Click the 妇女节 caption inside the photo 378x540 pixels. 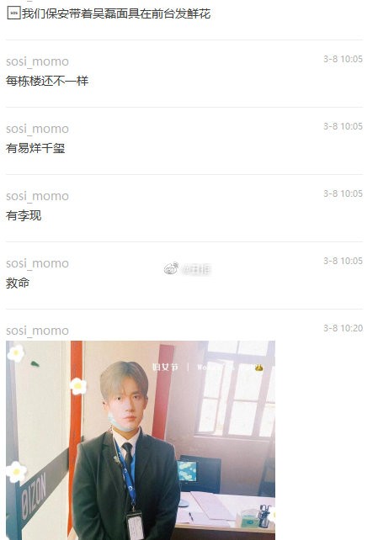click(x=165, y=367)
